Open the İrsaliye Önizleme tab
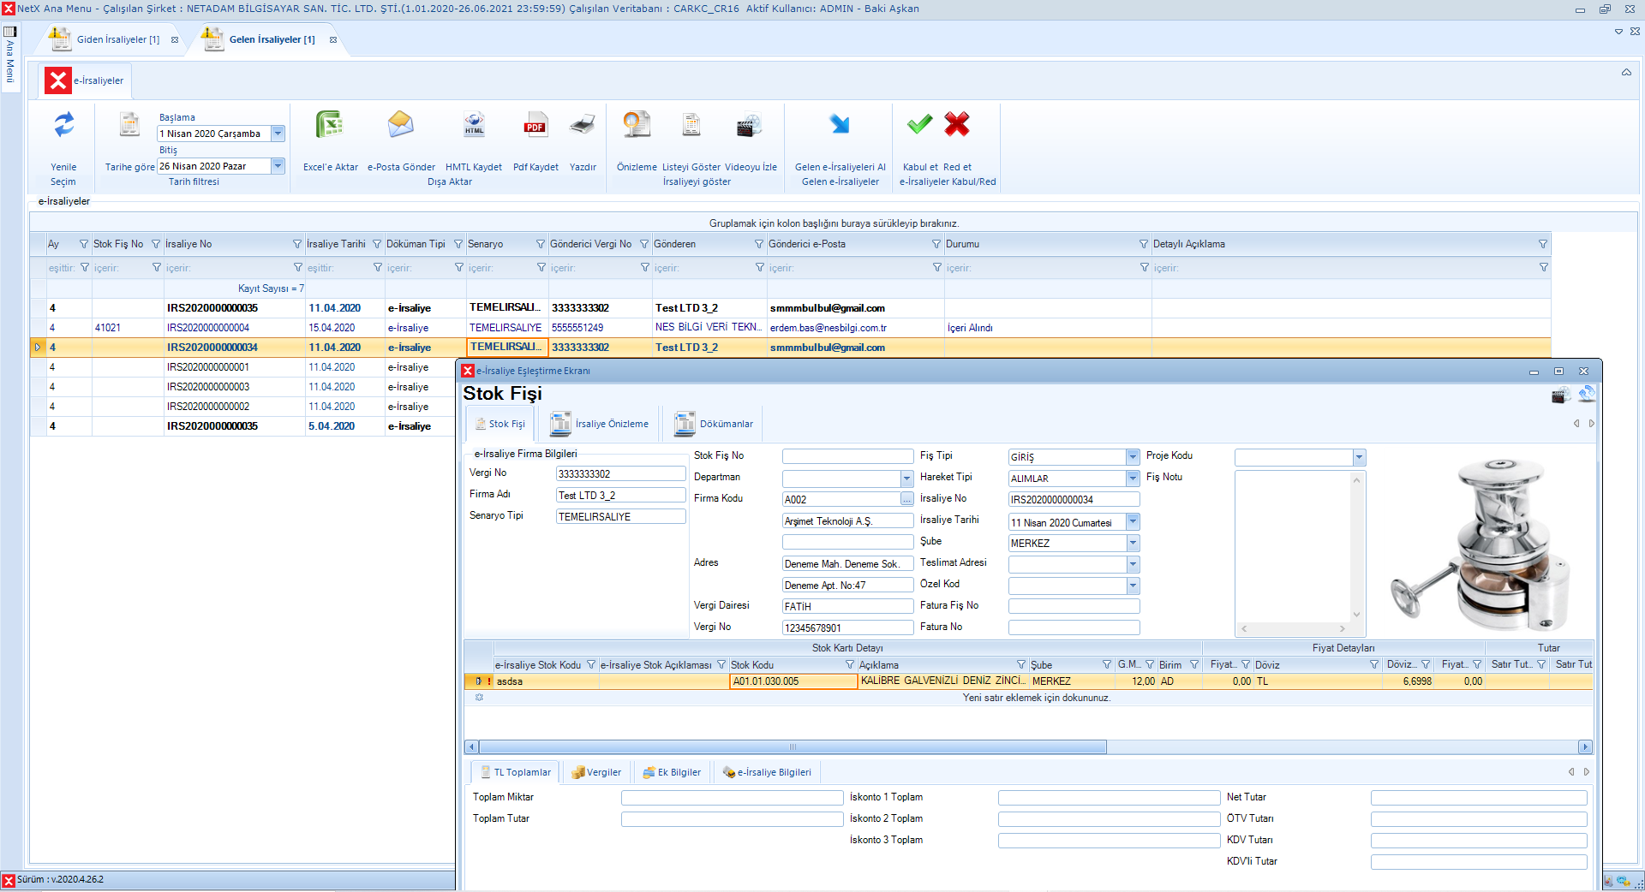The width and height of the screenshot is (1645, 892). pos(601,424)
